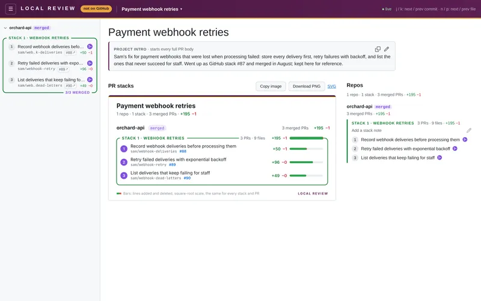Click merged icon on sidebar 'Retry failed deliveries' row
Viewport: 481px width, 301px height.
(x=90, y=63)
